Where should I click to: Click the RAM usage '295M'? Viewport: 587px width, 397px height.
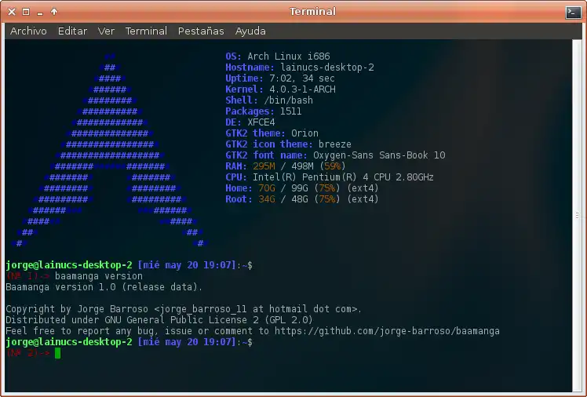264,166
